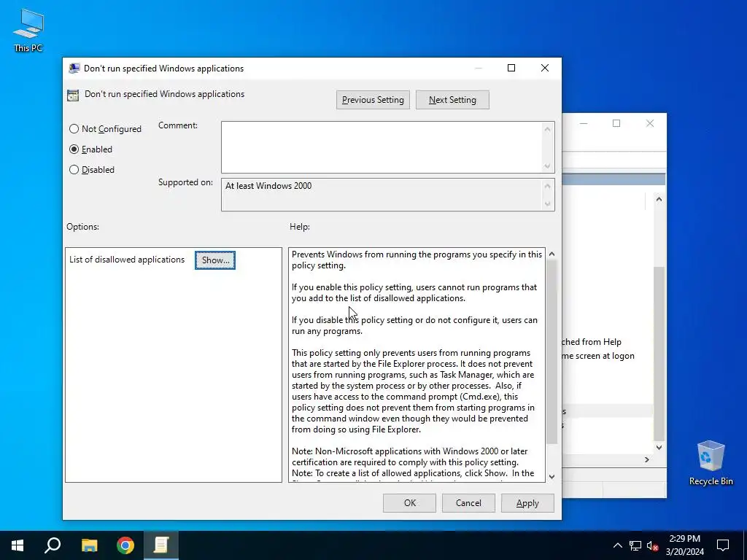Screen dimensions: 747x560
Task: Cancel the policy dialog
Action: (468, 503)
